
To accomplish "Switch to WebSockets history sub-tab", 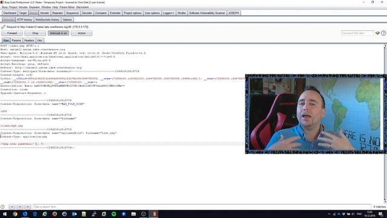I will (x=47, y=19).
